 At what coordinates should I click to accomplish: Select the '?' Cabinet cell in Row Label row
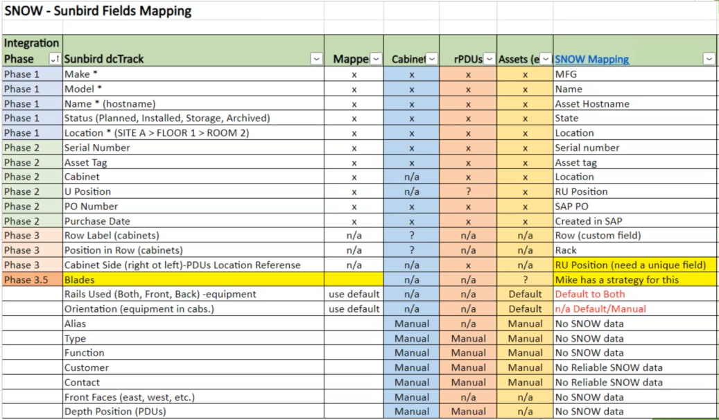tap(412, 235)
